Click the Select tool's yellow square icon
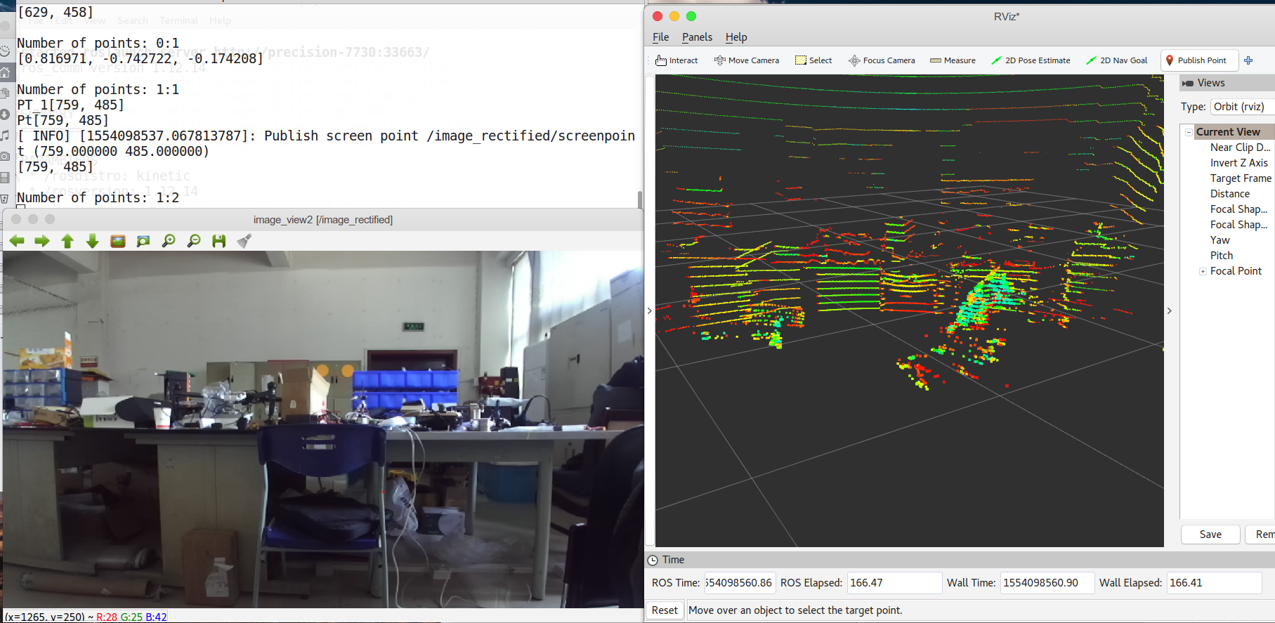 tap(800, 60)
